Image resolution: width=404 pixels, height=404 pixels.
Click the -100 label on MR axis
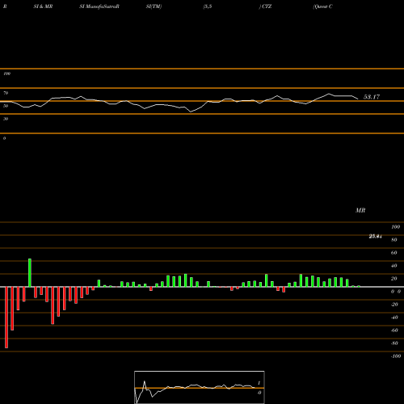pyautogui.click(x=396, y=356)
